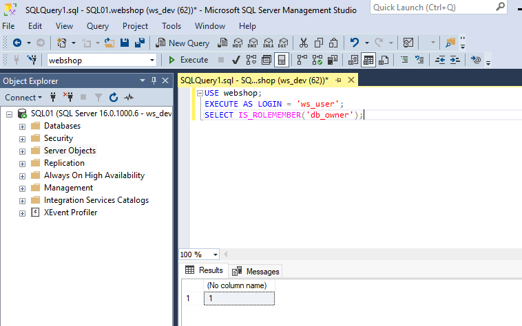
Task: Switch to the Messages tab
Action: (x=255, y=272)
